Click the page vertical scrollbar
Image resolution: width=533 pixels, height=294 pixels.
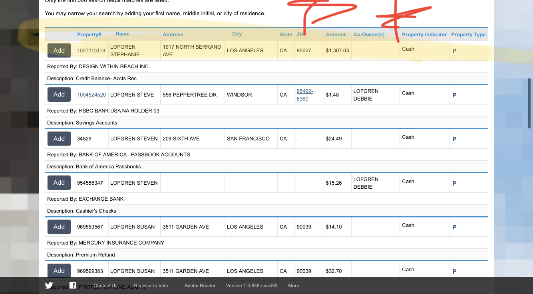(x=530, y=103)
